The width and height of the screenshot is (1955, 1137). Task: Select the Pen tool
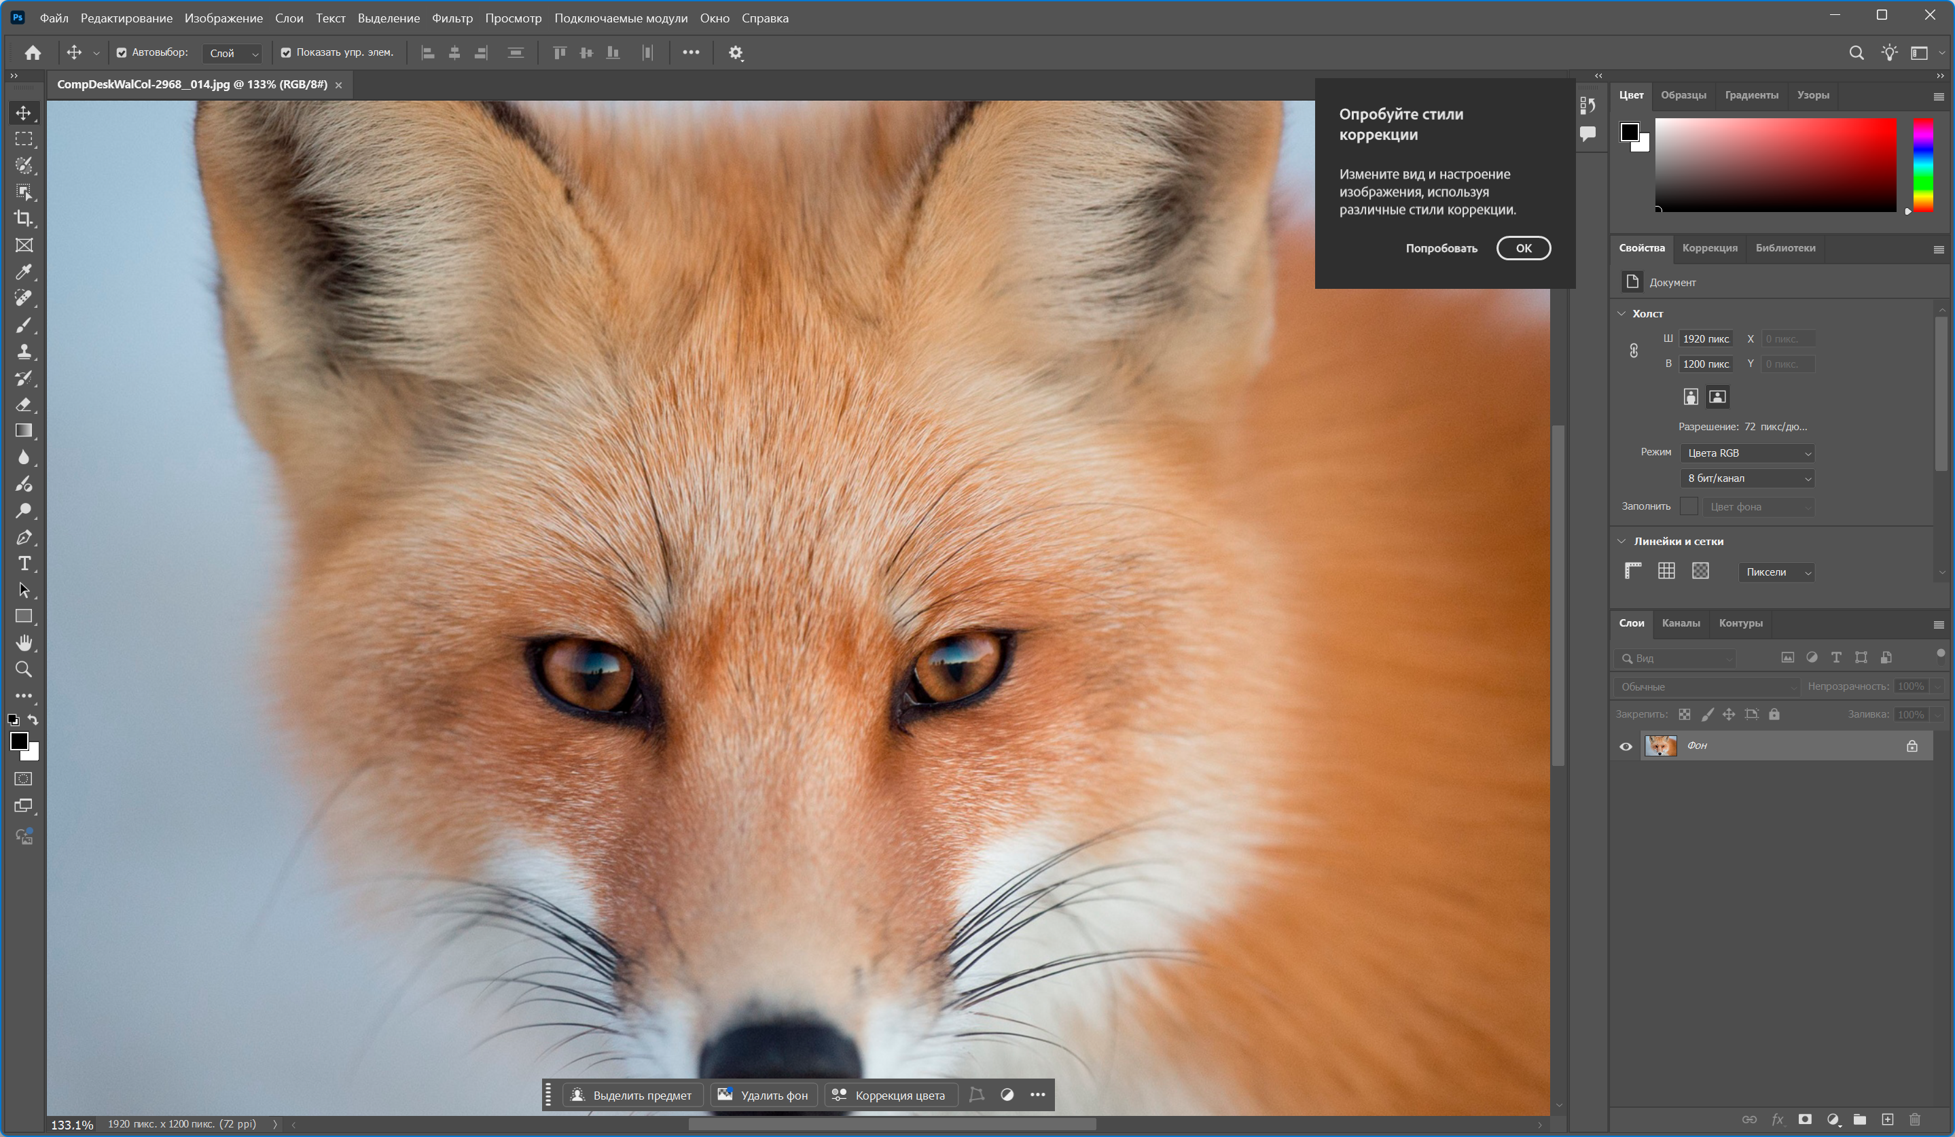[24, 537]
